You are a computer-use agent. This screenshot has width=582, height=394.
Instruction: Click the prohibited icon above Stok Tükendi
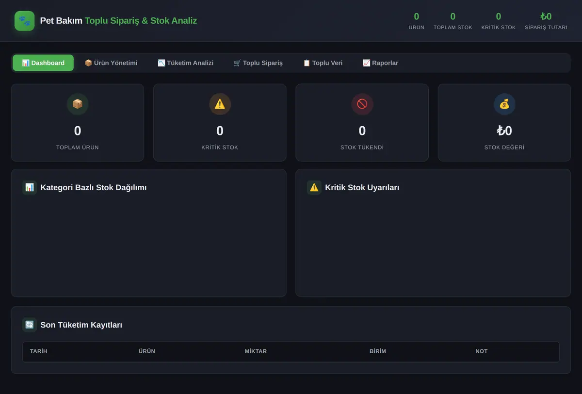point(362,104)
